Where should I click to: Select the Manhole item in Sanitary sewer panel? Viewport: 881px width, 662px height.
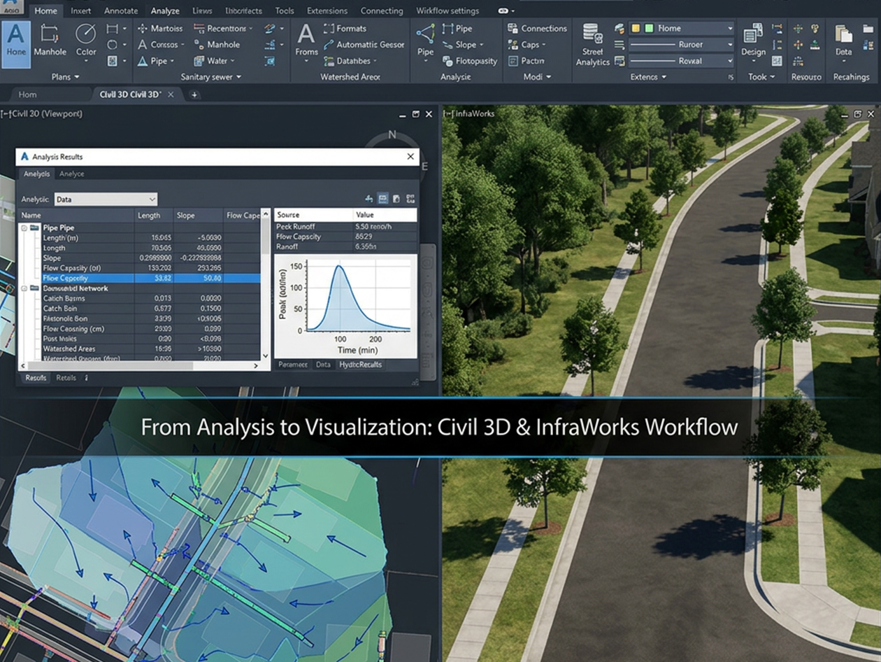[x=216, y=45]
